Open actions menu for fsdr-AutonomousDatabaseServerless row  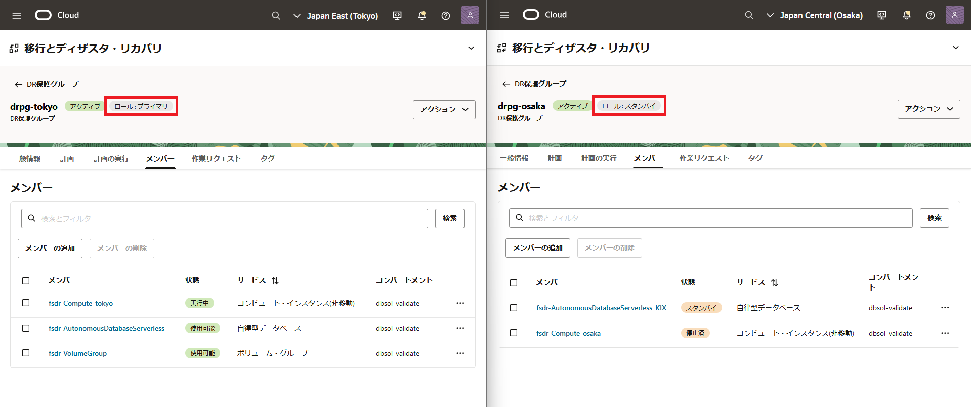[460, 328]
